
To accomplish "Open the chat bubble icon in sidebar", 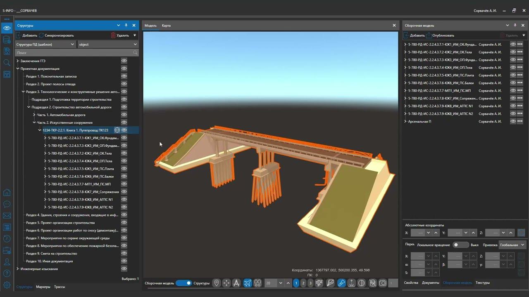I will [x=7, y=204].
